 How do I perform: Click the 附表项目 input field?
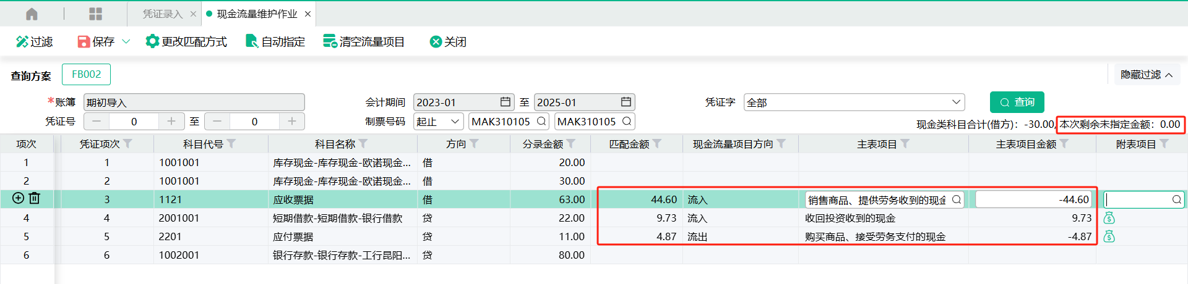pos(1137,199)
